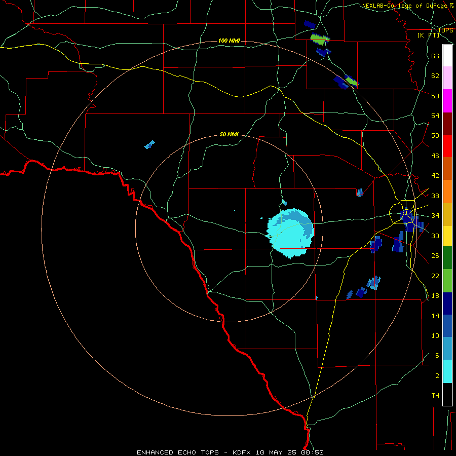Viewport: 456px width, 456px height.
Task: Click legend value '50'
Action: point(435,136)
